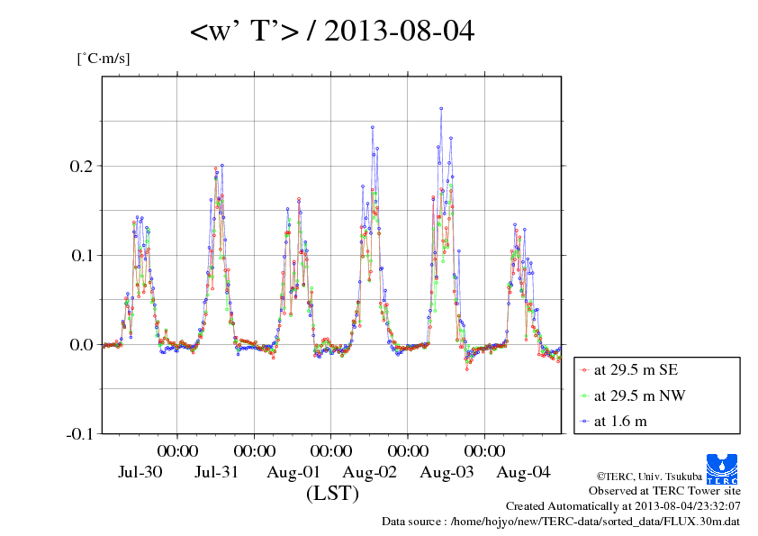This screenshot has height=536, width=758.
Task: Click the 'Jul-31' date label
Action: pyautogui.click(x=217, y=472)
